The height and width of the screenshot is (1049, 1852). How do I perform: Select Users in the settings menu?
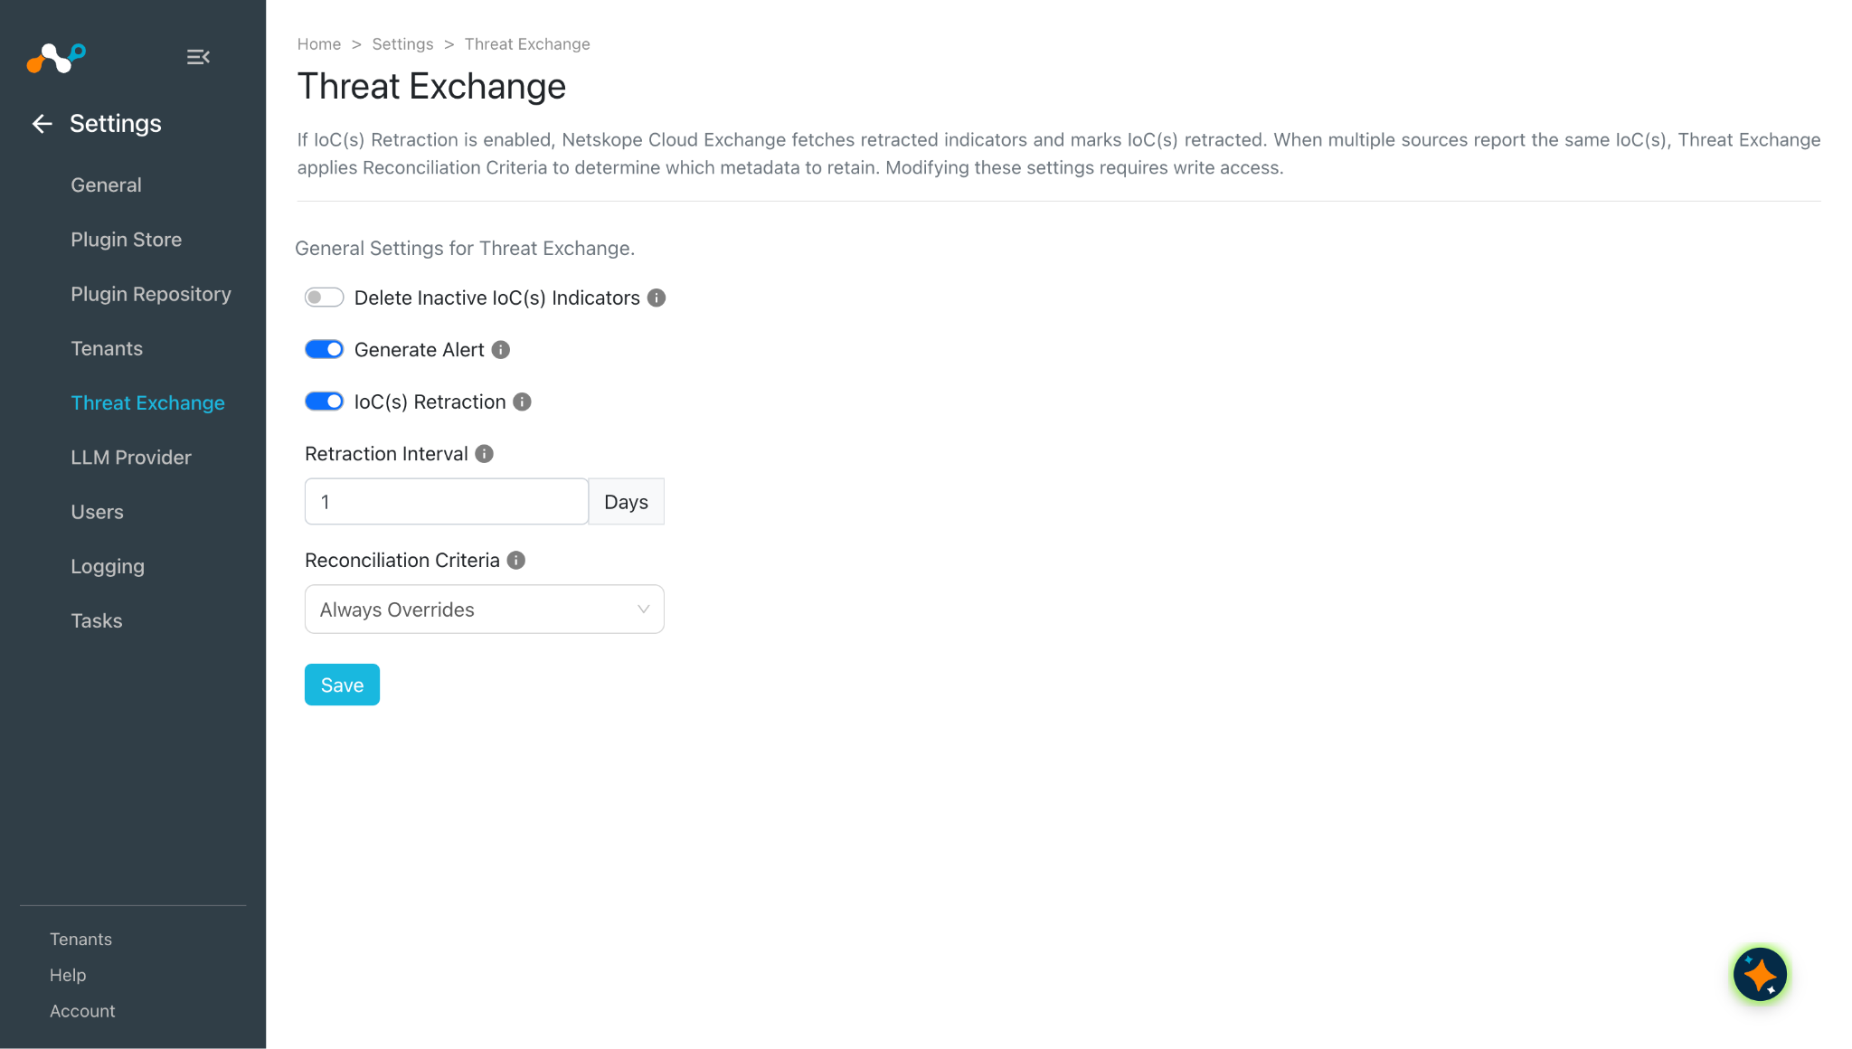pos(97,512)
